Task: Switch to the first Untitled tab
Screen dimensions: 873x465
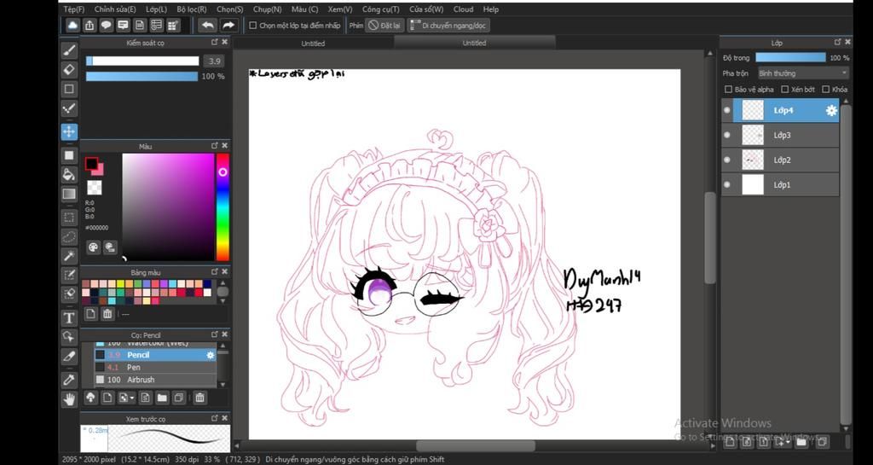Action: point(313,44)
